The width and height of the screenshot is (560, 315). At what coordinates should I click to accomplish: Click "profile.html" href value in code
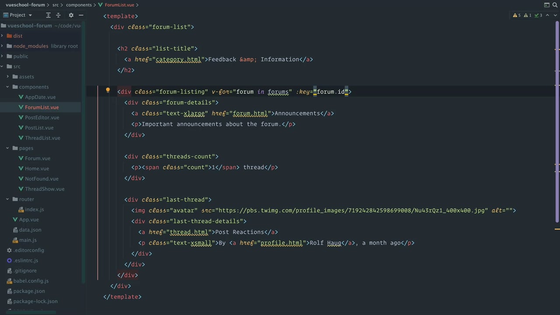pos(282,243)
